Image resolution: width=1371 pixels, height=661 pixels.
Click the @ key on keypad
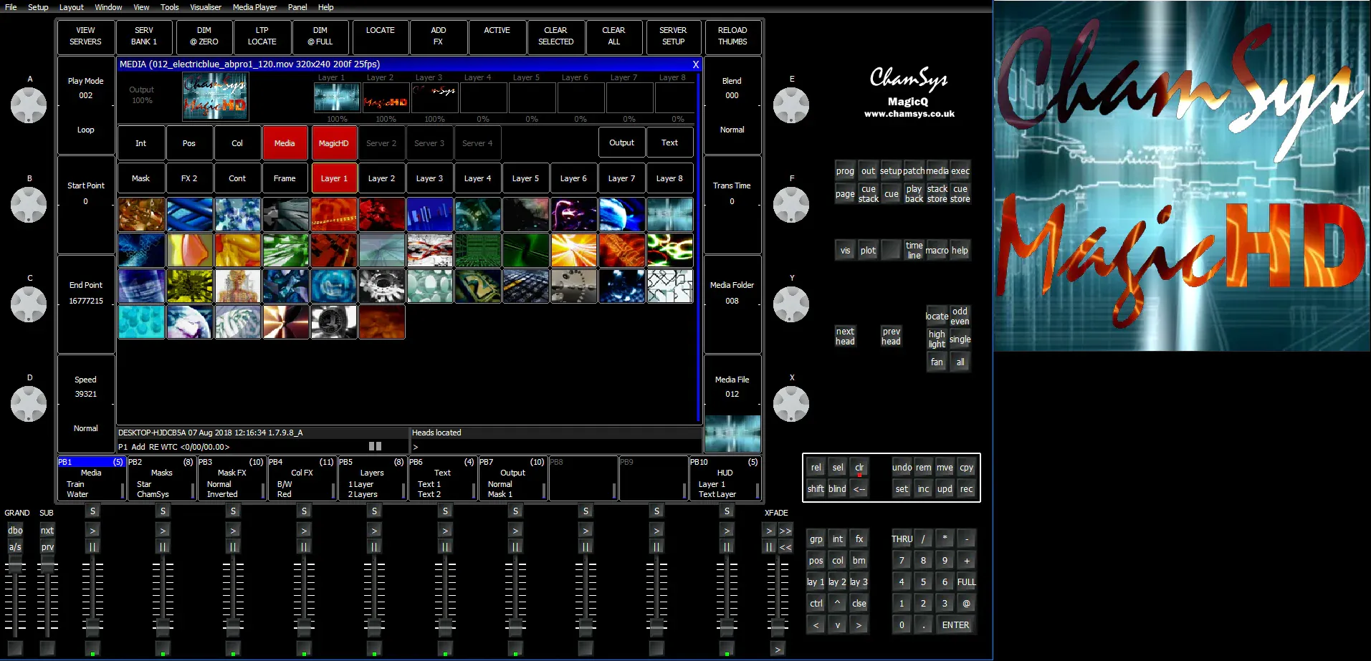[x=966, y=603]
